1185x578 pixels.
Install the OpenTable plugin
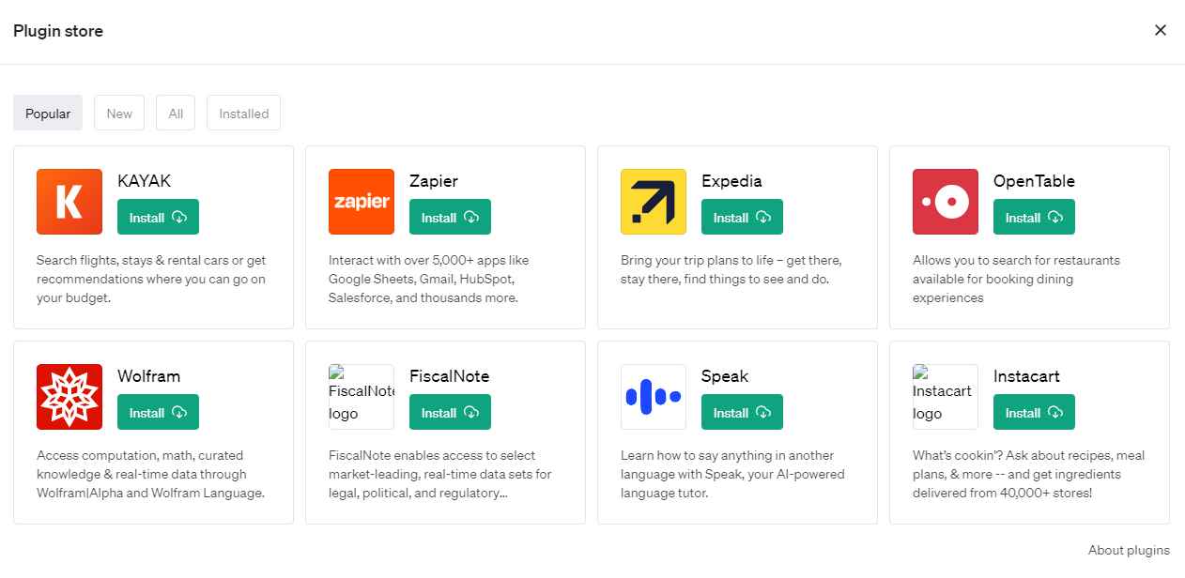coord(1033,217)
